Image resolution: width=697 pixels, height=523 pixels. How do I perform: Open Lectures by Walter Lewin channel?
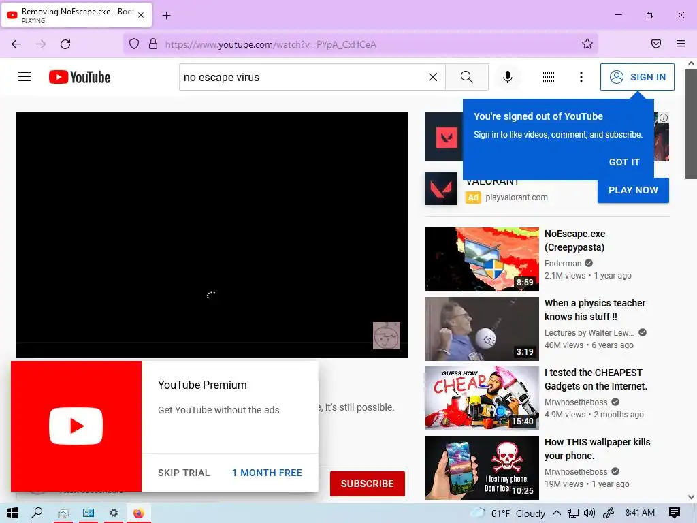(x=589, y=332)
